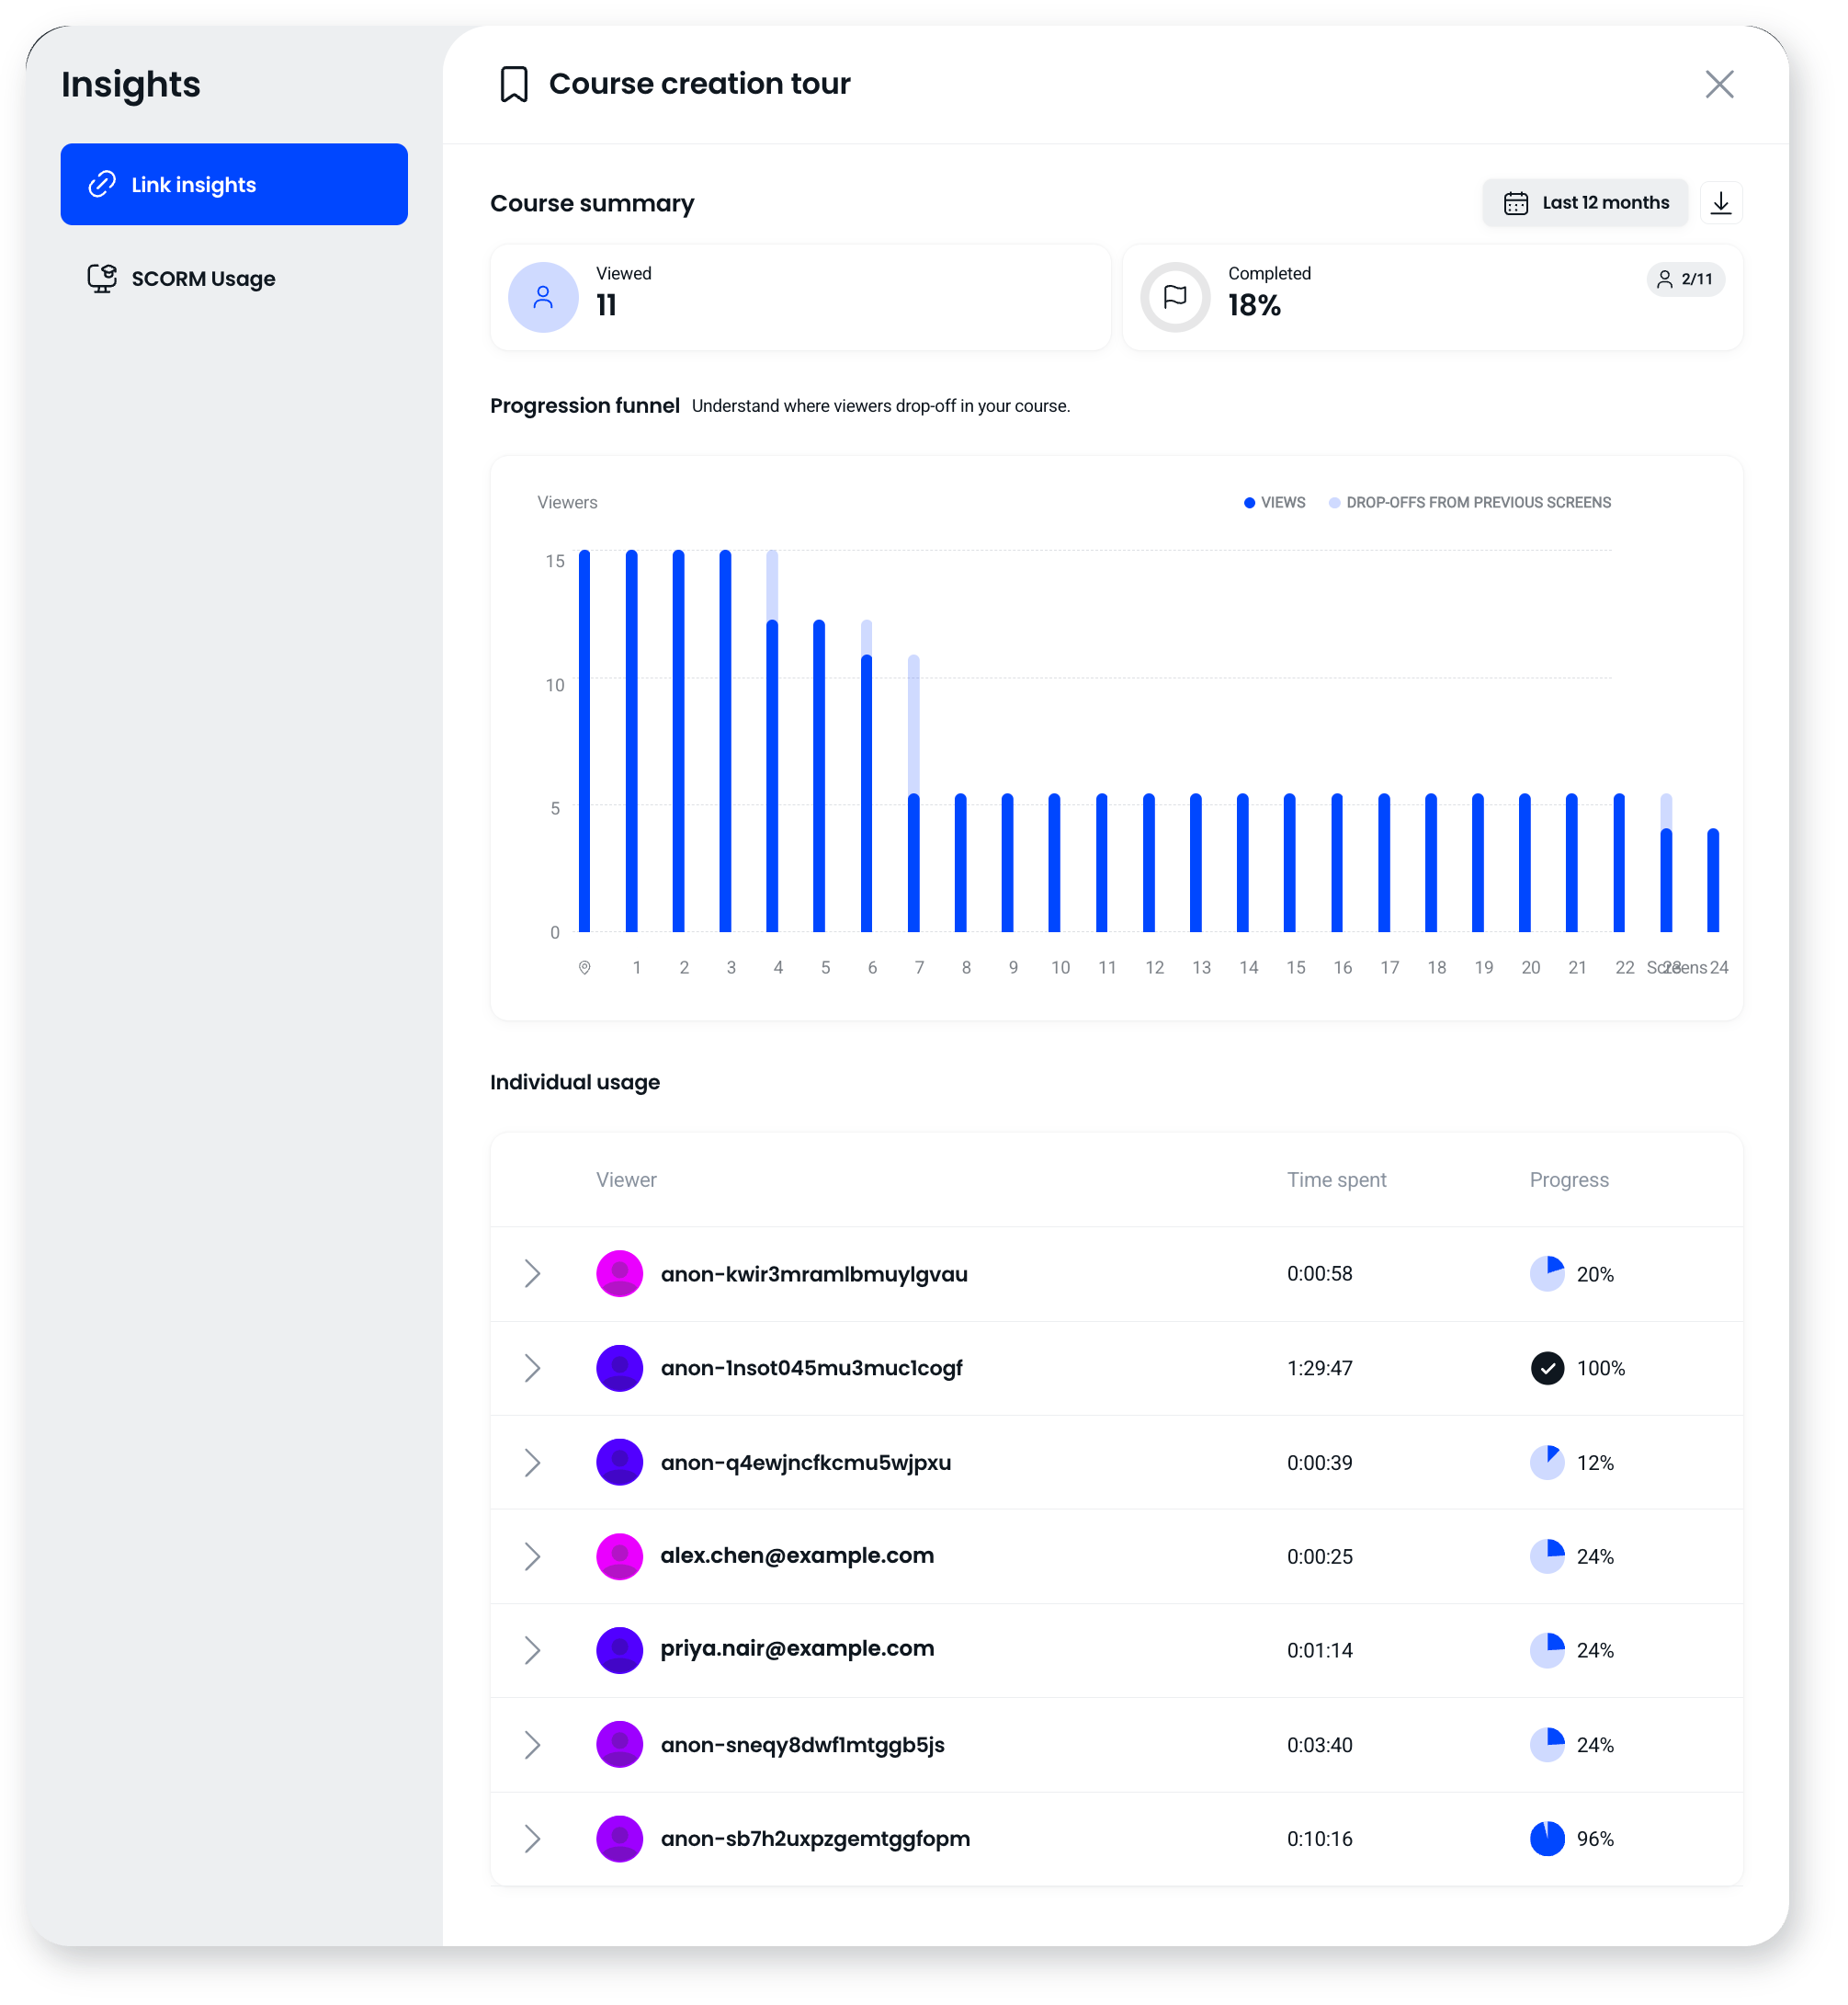Screen dimensions: 1848x2005
Task: Toggle the VIEWS legend item
Action: pos(1275,502)
